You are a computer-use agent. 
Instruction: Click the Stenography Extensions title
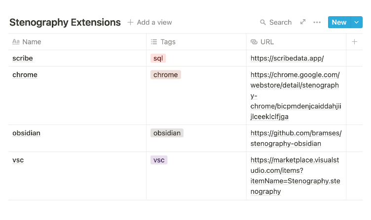click(x=65, y=22)
